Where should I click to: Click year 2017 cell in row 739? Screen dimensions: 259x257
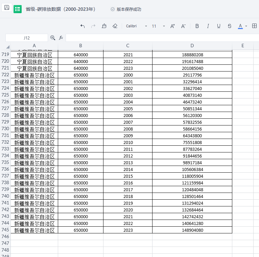point(128,190)
